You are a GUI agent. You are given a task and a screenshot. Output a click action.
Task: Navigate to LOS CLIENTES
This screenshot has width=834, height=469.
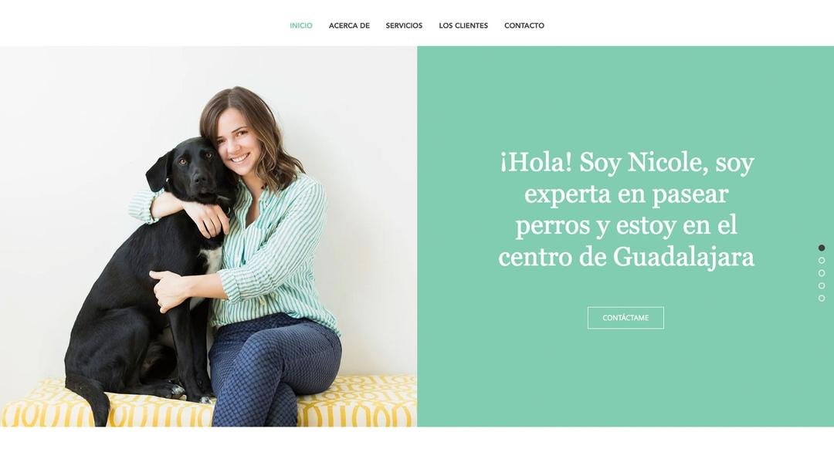[463, 25]
